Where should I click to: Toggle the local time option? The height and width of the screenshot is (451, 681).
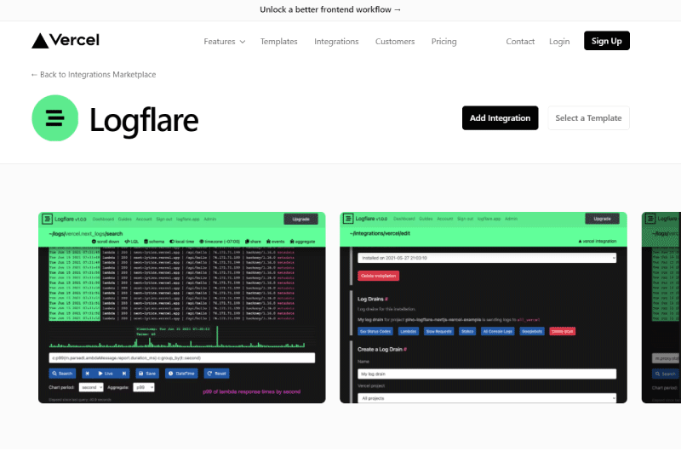pyautogui.click(x=181, y=242)
